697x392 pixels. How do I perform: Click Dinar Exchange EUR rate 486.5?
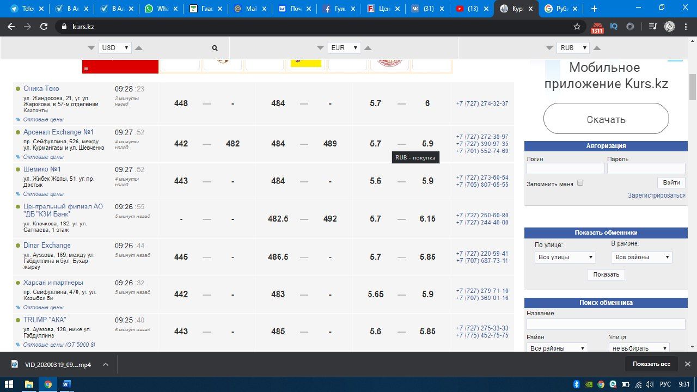point(278,257)
